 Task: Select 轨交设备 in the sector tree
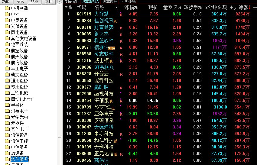19,75
